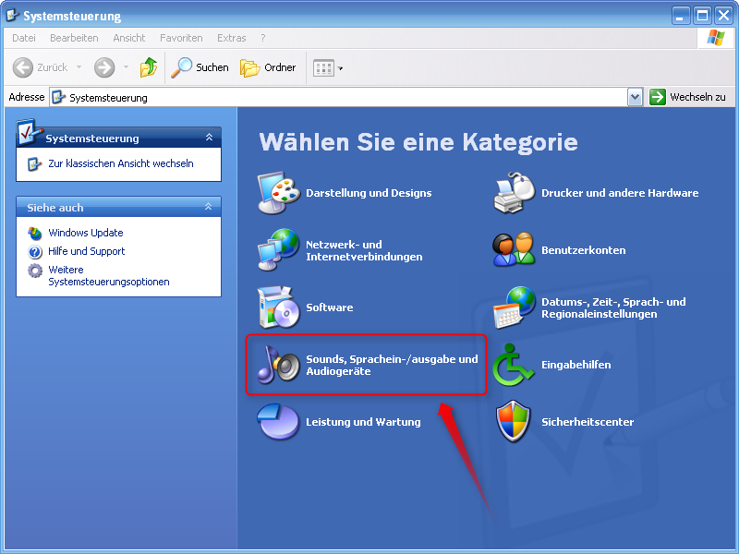Screen dimensions: 739x554
Task: Open Netzwerk- und Internetverbindungen text link
Action: pyautogui.click(x=364, y=250)
